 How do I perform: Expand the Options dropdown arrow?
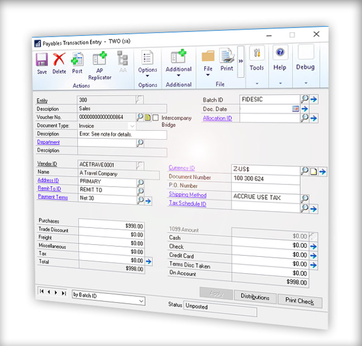tap(148, 76)
